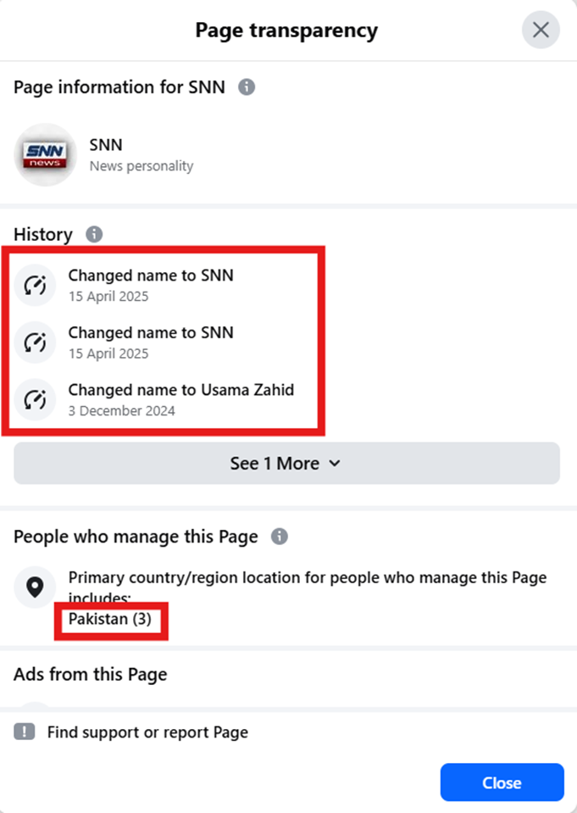Viewport: 577px width, 813px height.
Task: Click the edit icon beside first Changed name to SNN
Action: pos(35,285)
